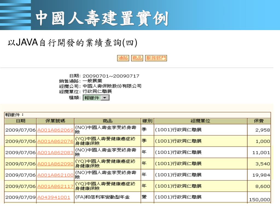Click the 報繳件： table title
Viewport: 280px width, 210px height.
14,115
